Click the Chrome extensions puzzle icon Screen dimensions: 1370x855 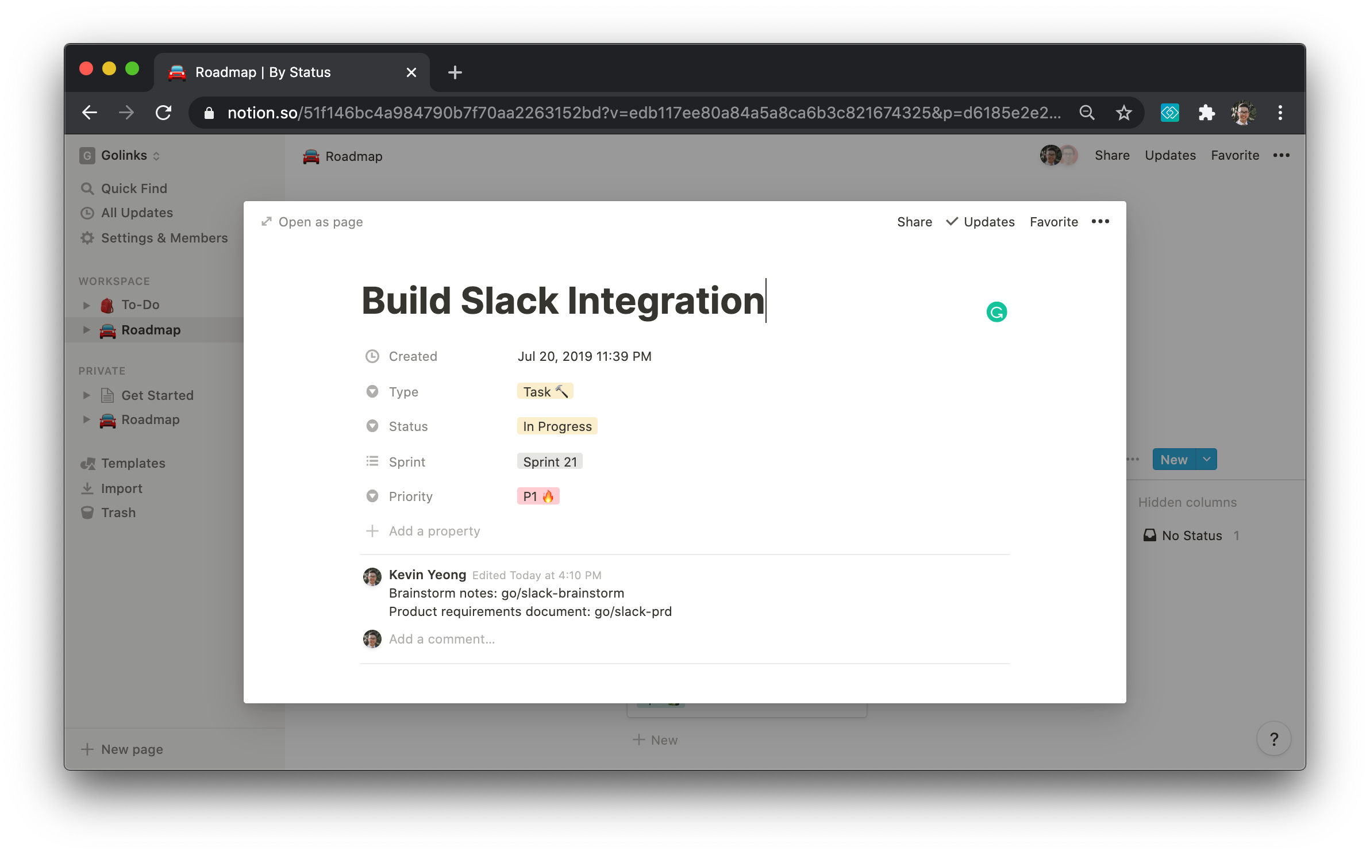coord(1206,113)
